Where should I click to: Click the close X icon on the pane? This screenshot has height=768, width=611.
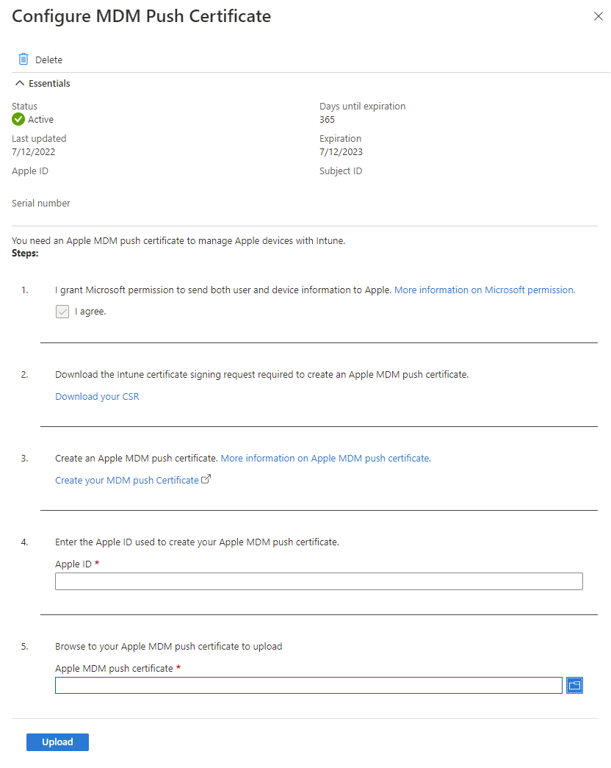(x=599, y=16)
